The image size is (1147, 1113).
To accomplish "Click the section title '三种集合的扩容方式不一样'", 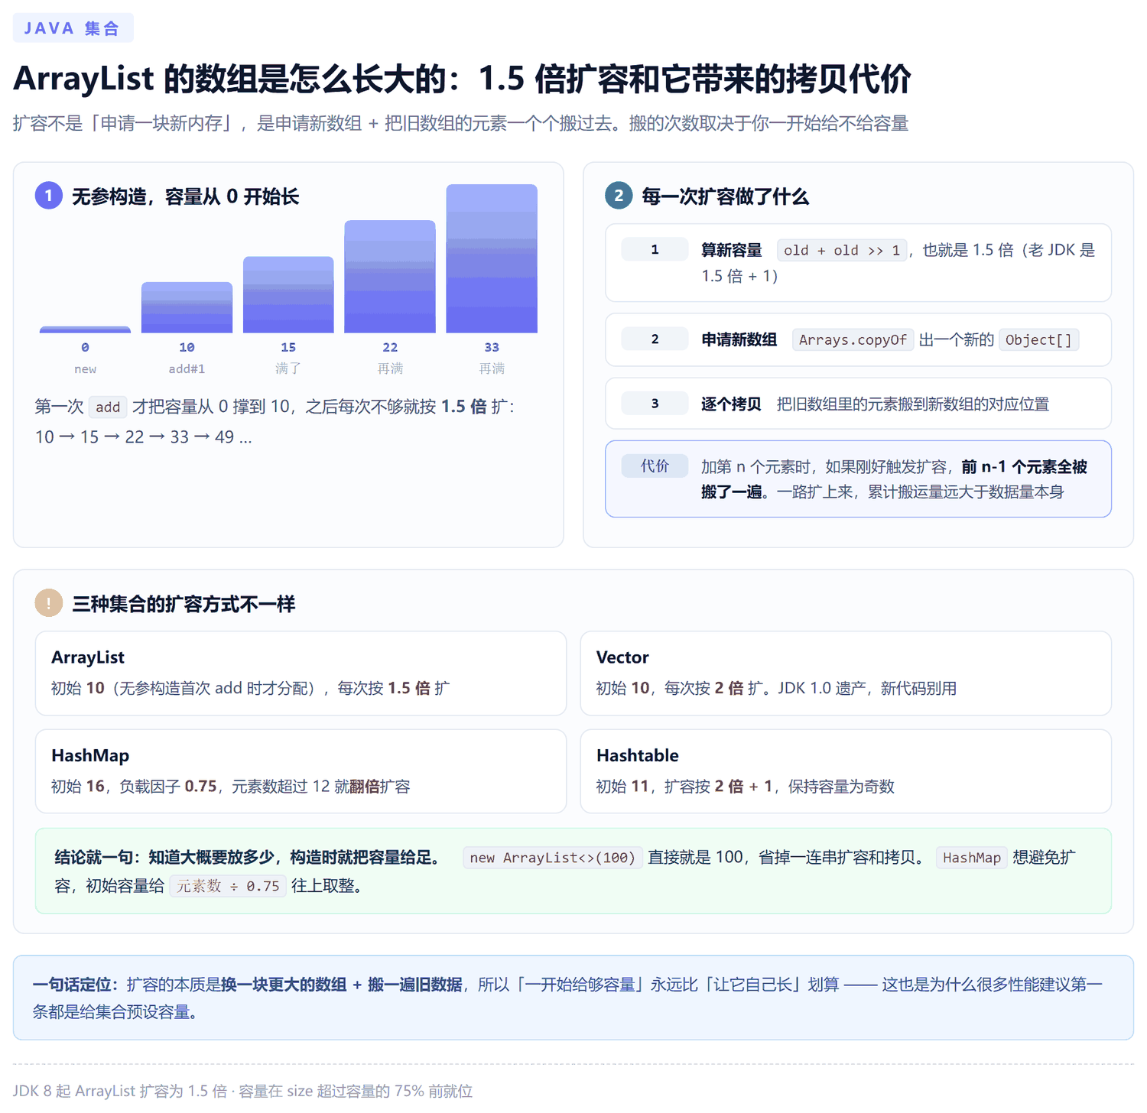I will tap(184, 604).
